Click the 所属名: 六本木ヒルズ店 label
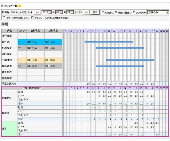The image size is (170, 141). pyautogui.click(x=14, y=12)
